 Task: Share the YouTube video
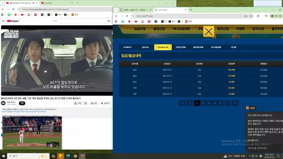(x=94, y=103)
